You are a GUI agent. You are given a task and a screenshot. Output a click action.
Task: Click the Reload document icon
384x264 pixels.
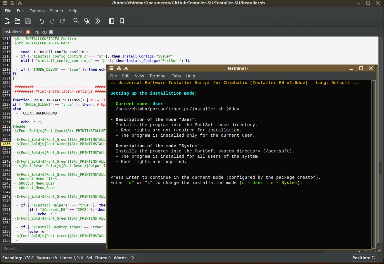click(x=62, y=21)
